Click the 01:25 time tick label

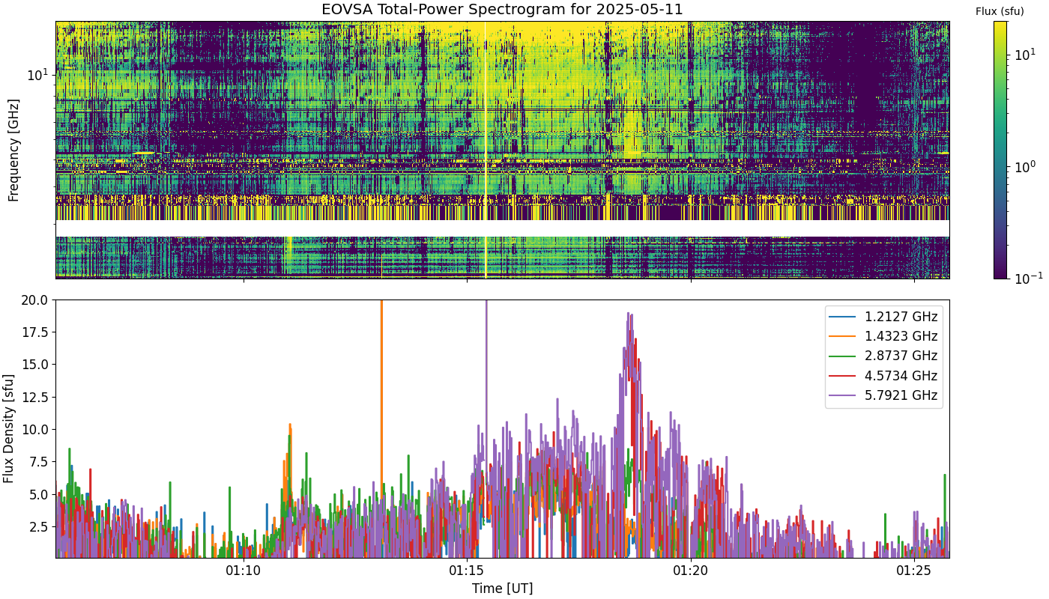tap(913, 571)
